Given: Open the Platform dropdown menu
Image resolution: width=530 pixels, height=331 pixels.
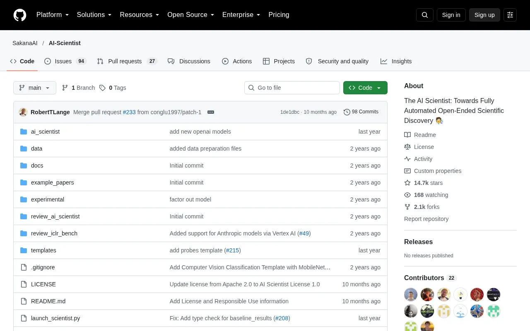Looking at the screenshot, I should pyautogui.click(x=53, y=15).
